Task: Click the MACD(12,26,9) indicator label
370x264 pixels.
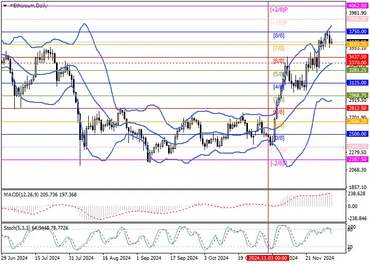Action: tap(21, 195)
